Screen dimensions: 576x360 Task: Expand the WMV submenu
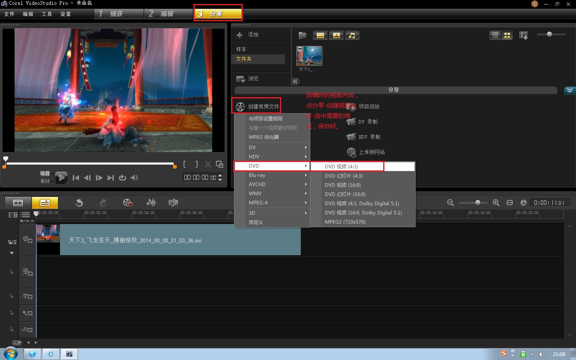pos(272,194)
